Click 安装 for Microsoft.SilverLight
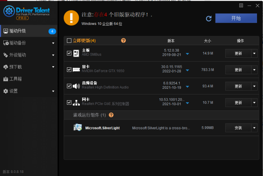 coord(238,128)
